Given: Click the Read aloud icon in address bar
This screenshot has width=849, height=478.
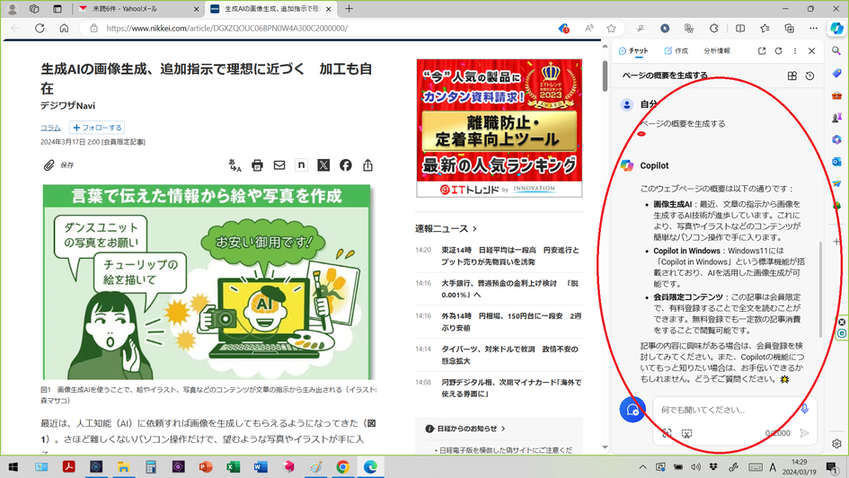Looking at the screenshot, I should [589, 28].
